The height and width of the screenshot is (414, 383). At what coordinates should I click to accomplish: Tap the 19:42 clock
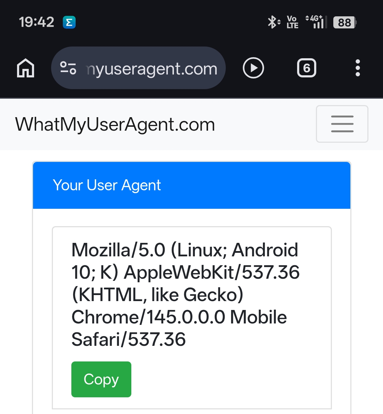click(37, 22)
